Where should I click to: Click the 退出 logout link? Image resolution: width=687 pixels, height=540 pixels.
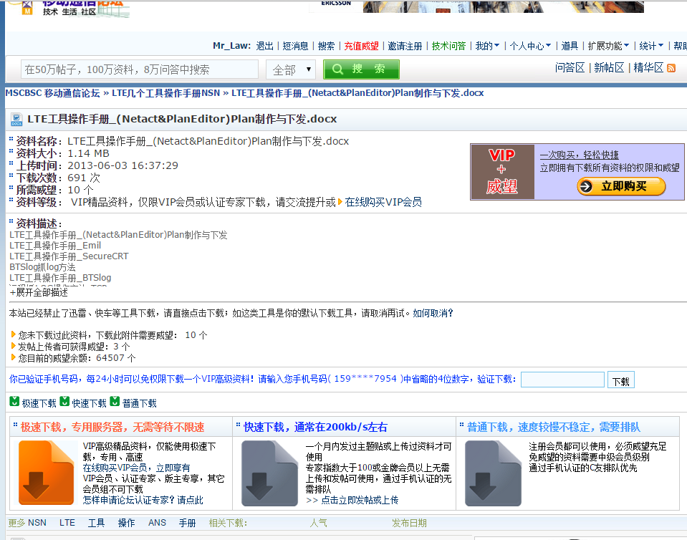(x=264, y=46)
